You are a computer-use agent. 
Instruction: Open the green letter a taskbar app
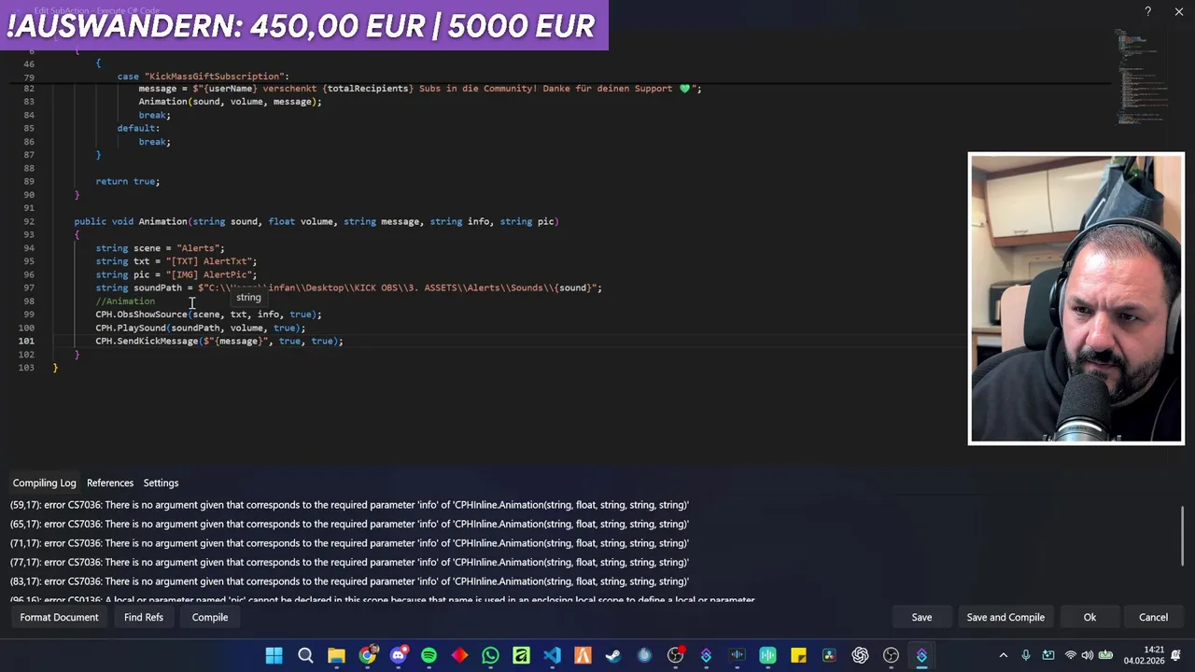[521, 655]
